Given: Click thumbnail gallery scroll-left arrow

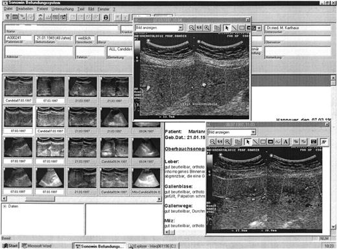Looking at the screenshot, I should [x=4, y=199].
